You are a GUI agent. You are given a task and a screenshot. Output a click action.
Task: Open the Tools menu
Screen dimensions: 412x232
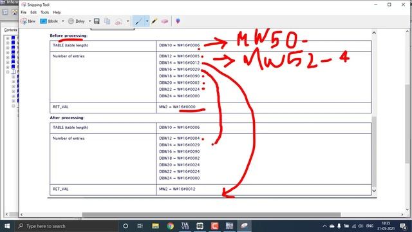(44, 12)
